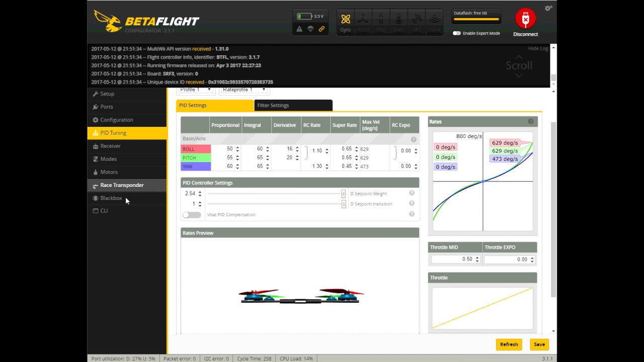This screenshot has height=362, width=644.
Task: Open the Blackbox section
Action: pyautogui.click(x=127, y=198)
